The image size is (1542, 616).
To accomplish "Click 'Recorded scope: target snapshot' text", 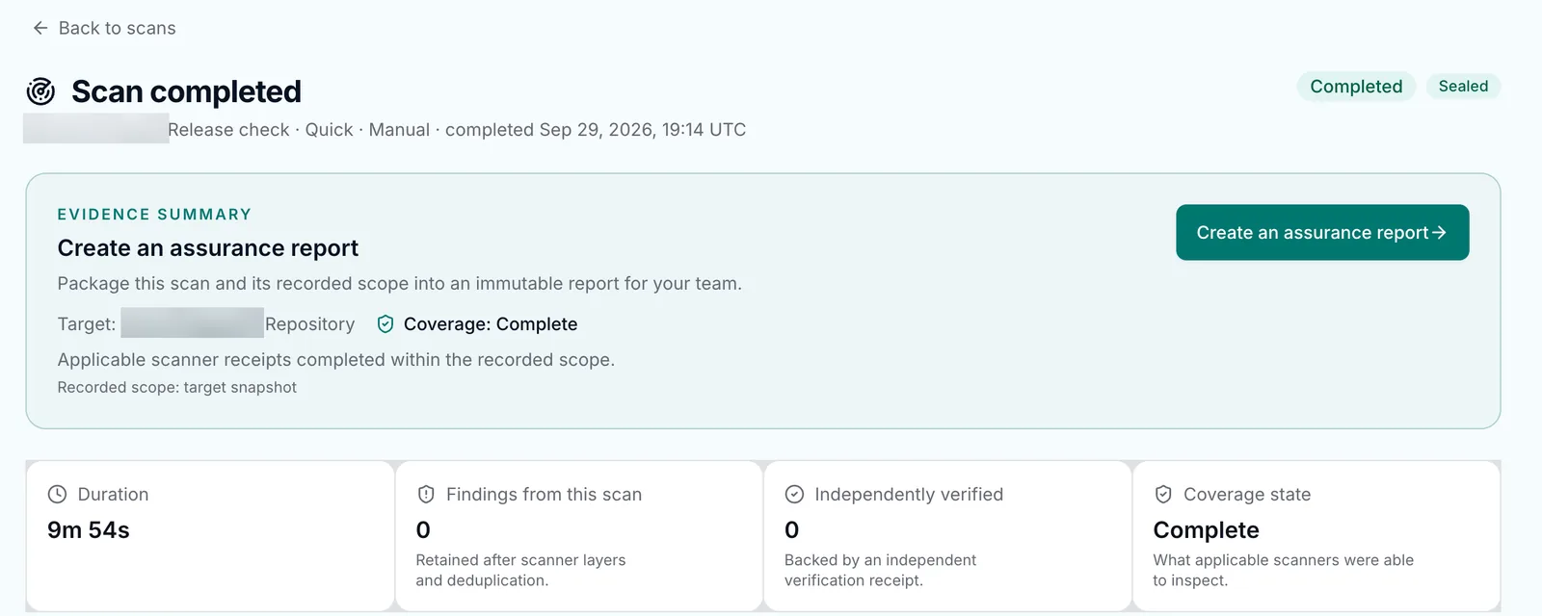I will pyautogui.click(x=177, y=387).
